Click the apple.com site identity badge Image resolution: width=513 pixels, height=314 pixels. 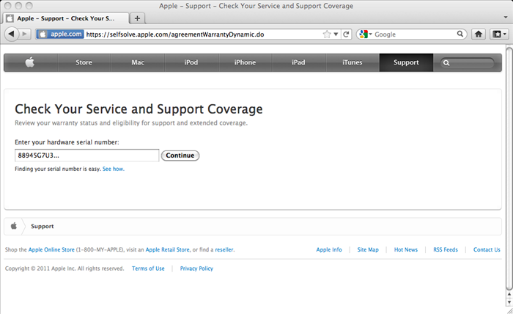click(61, 34)
